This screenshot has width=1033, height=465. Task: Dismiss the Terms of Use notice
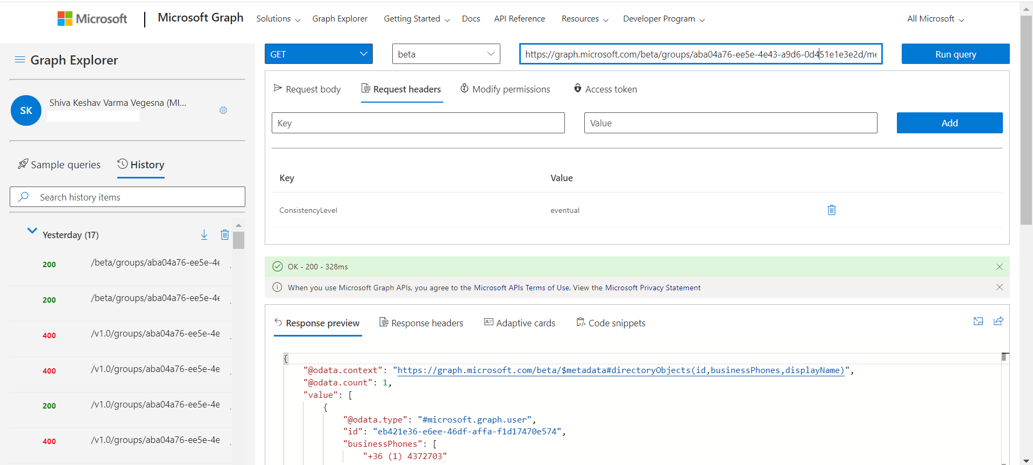tap(1000, 287)
